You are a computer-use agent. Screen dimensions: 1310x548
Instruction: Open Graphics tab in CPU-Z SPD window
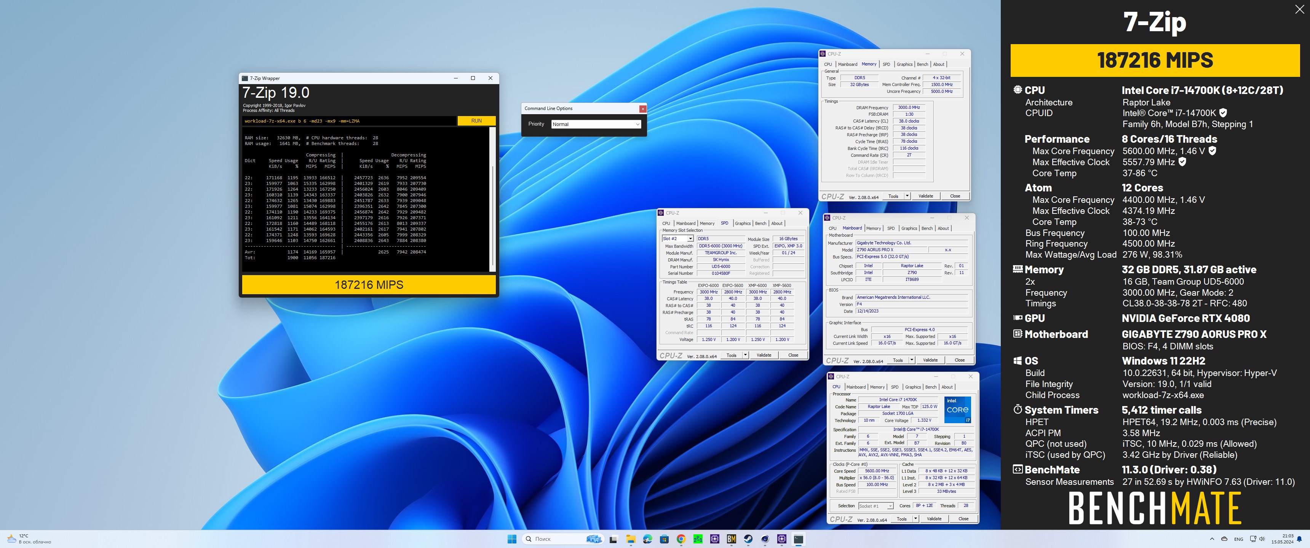(x=743, y=224)
